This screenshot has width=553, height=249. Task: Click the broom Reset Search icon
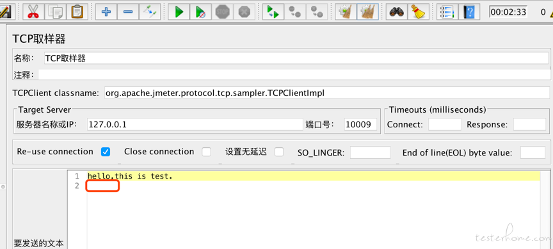point(419,12)
